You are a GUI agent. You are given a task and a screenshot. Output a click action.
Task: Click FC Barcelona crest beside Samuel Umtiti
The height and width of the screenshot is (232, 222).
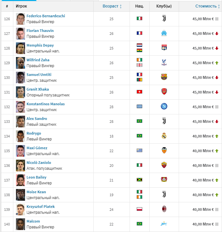point(164,77)
